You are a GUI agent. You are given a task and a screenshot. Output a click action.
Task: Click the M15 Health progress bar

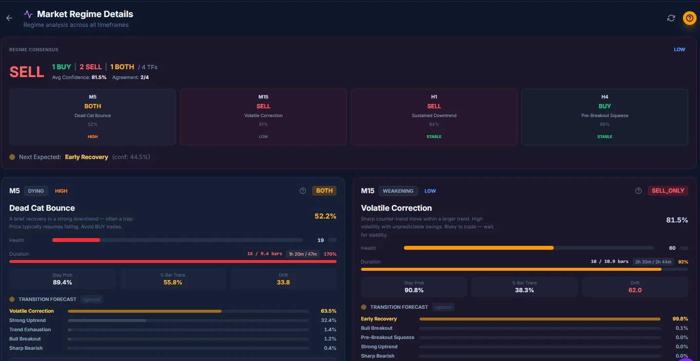click(x=529, y=248)
